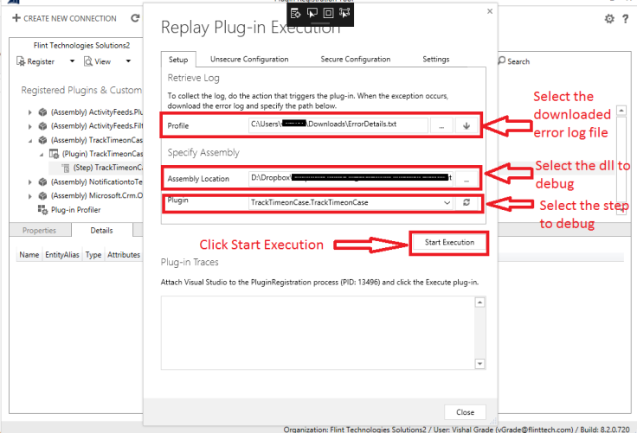Screen dimensions: 637x433
Task: Switch to Secure Configuration tab
Action: pyautogui.click(x=355, y=60)
